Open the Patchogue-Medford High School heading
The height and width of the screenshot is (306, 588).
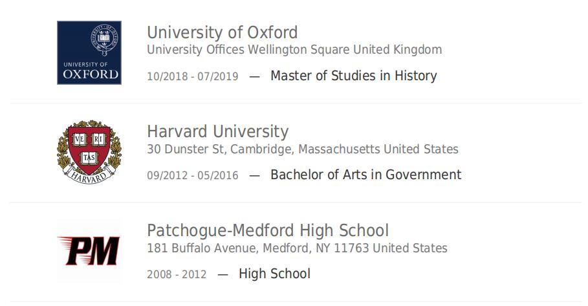[268, 230]
